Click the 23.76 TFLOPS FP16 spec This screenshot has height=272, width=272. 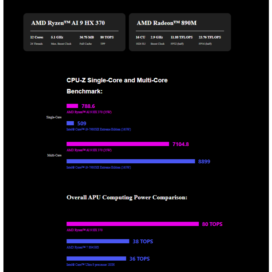(x=210, y=37)
